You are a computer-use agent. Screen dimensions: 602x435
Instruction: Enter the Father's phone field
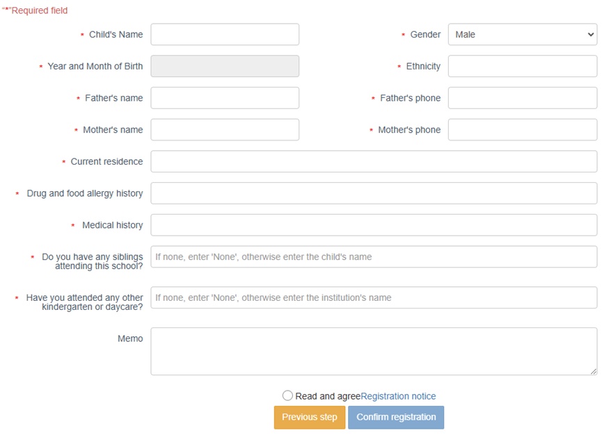(522, 98)
